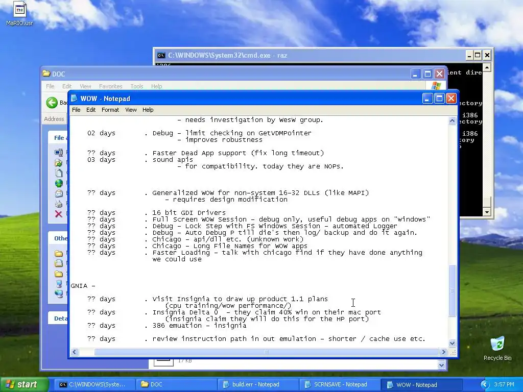Click the taskbar clock showing 3:57 PM
The width and height of the screenshot is (523, 392).
504,384
